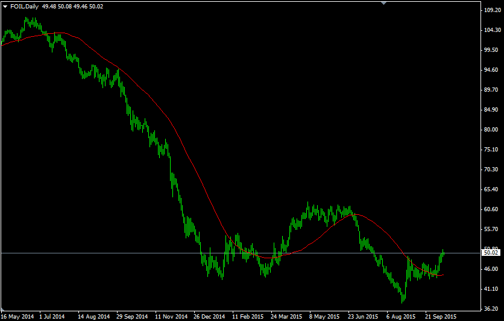This screenshot has height=321, width=504.
Task: Click the 94.60 price axis value
Action: 492,70
